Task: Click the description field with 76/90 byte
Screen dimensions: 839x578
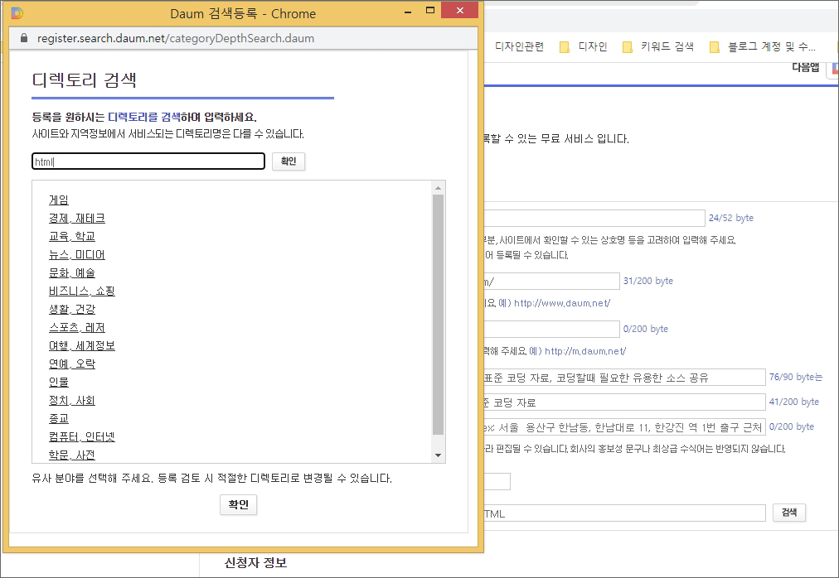Action: click(624, 378)
